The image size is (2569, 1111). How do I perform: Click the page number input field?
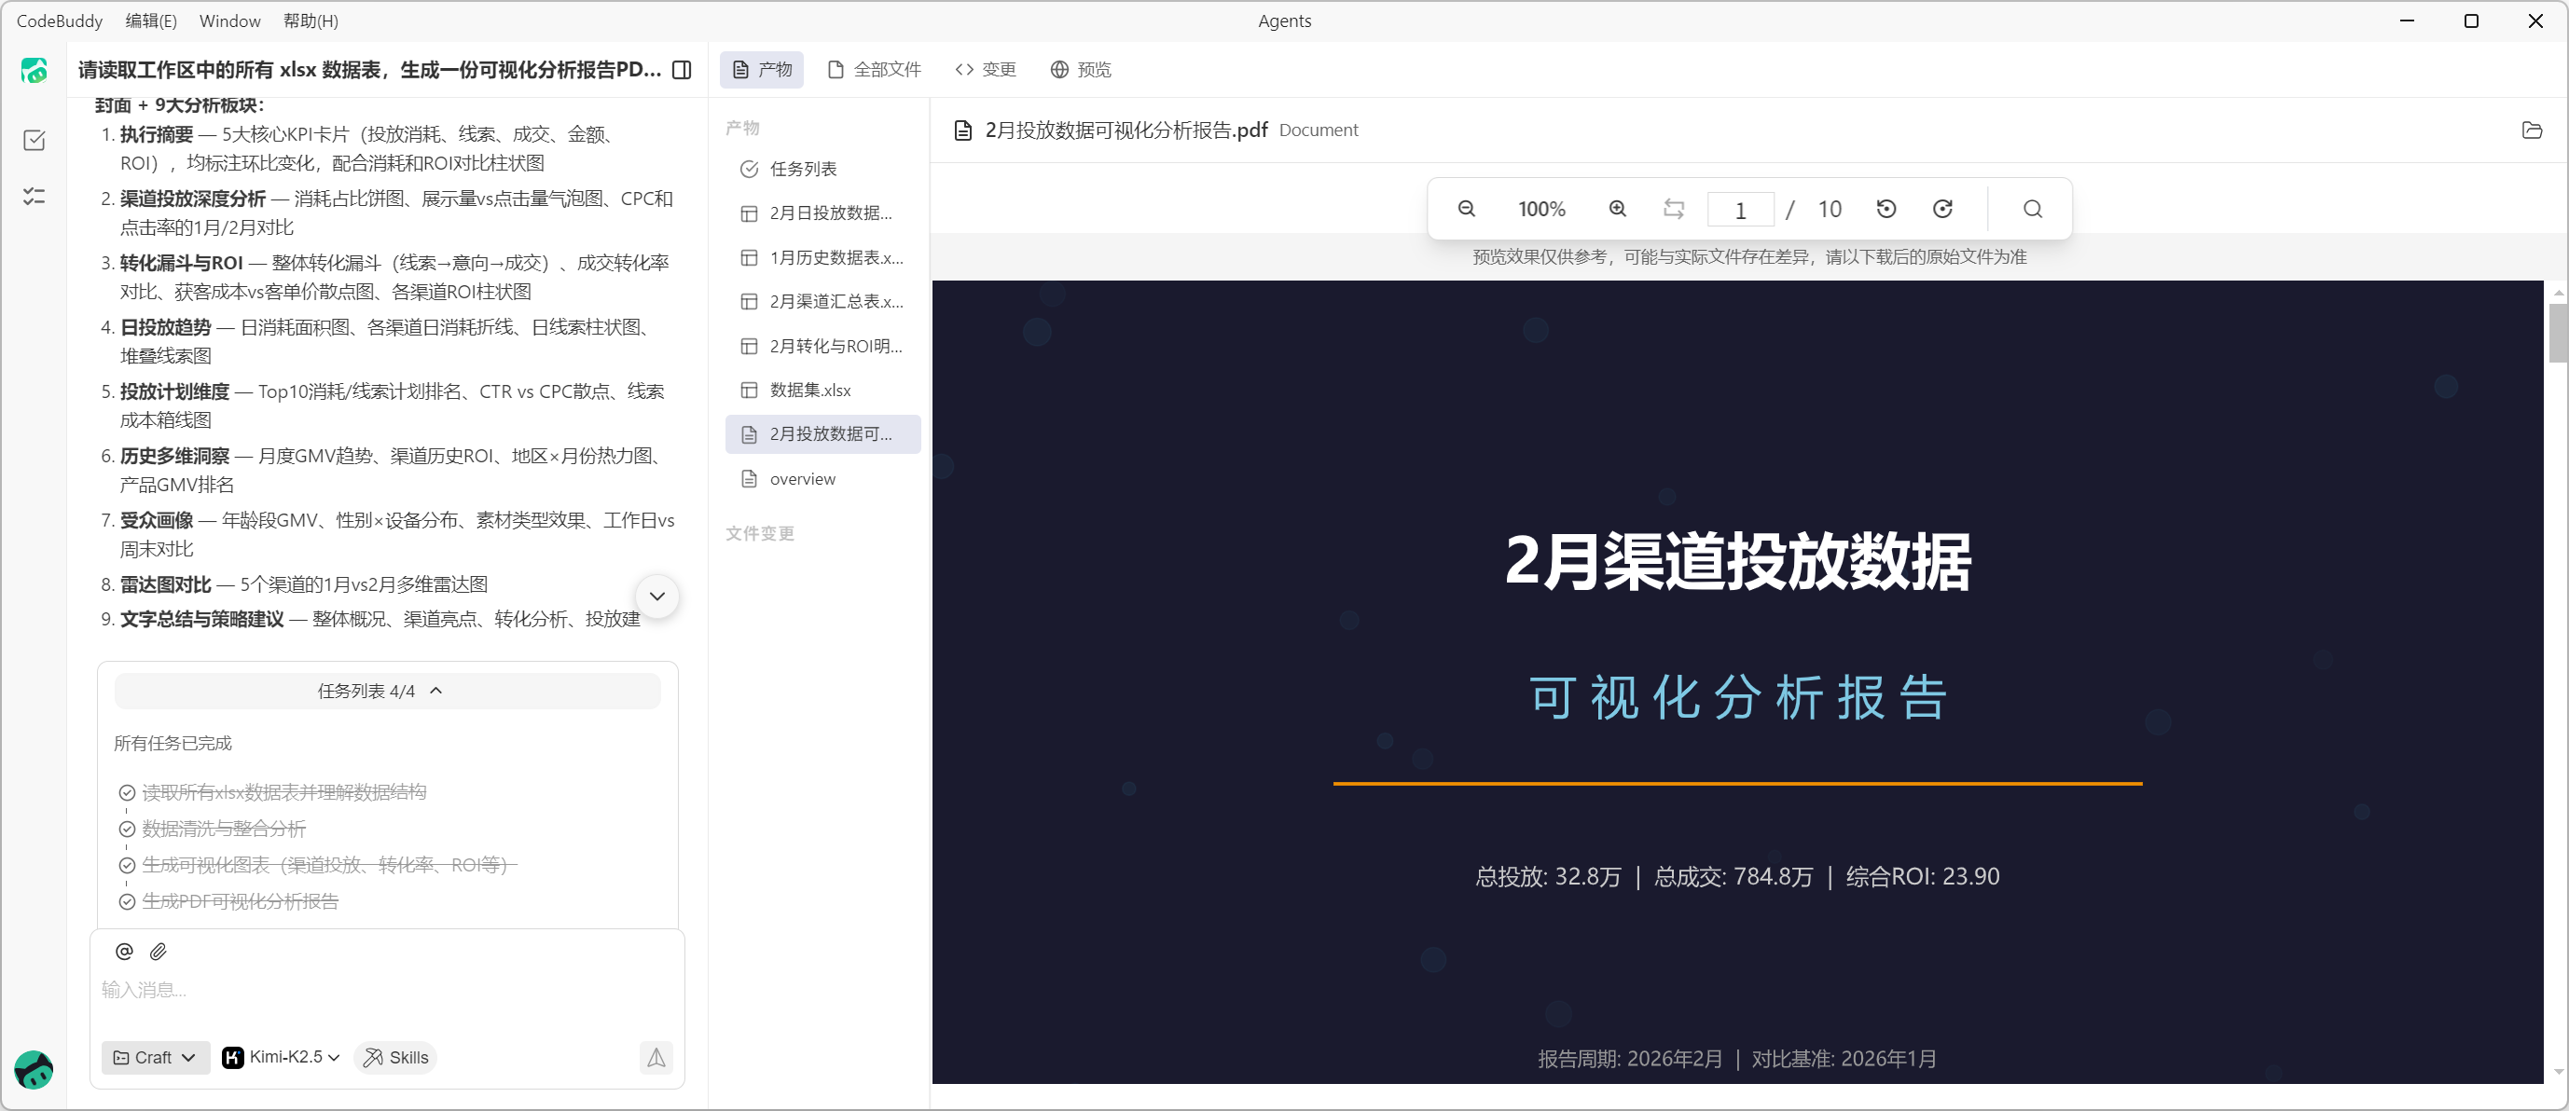click(1740, 211)
